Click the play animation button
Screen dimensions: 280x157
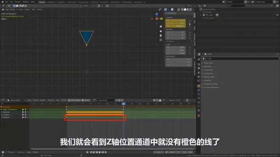[100, 152]
